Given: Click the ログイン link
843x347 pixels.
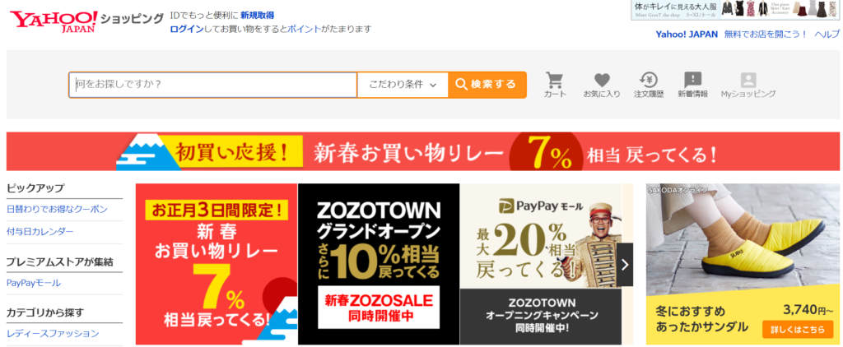Looking at the screenshot, I should [187, 29].
